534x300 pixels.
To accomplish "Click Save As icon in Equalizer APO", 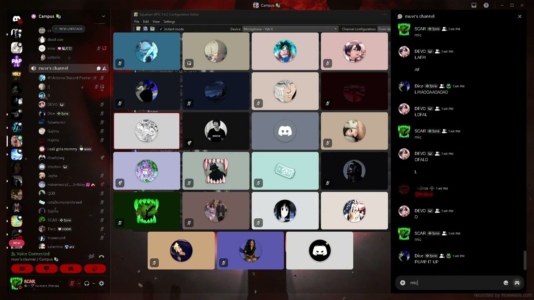I will 152,29.
